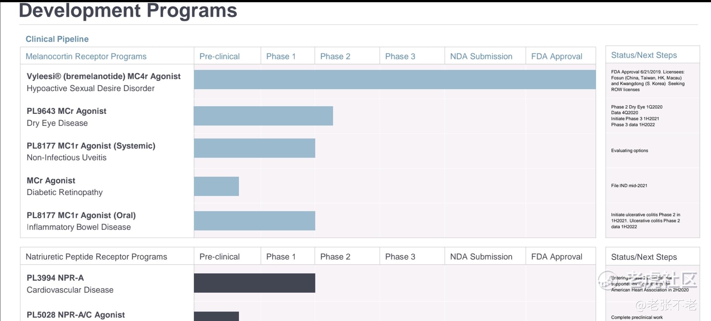Select the Melanocortin Receptor Programs header

86,56
